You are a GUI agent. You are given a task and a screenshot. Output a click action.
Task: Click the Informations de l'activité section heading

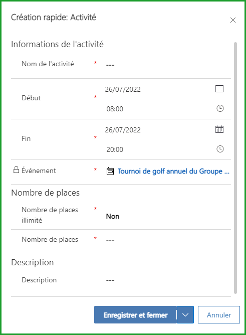coord(58,44)
